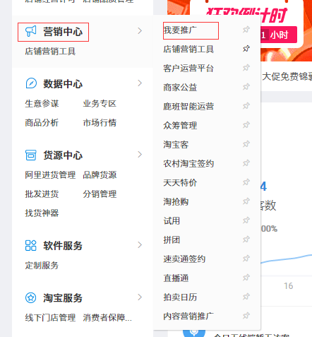Select 农村淘宝签约 menu item
This screenshot has height=337, width=312.
[188, 164]
